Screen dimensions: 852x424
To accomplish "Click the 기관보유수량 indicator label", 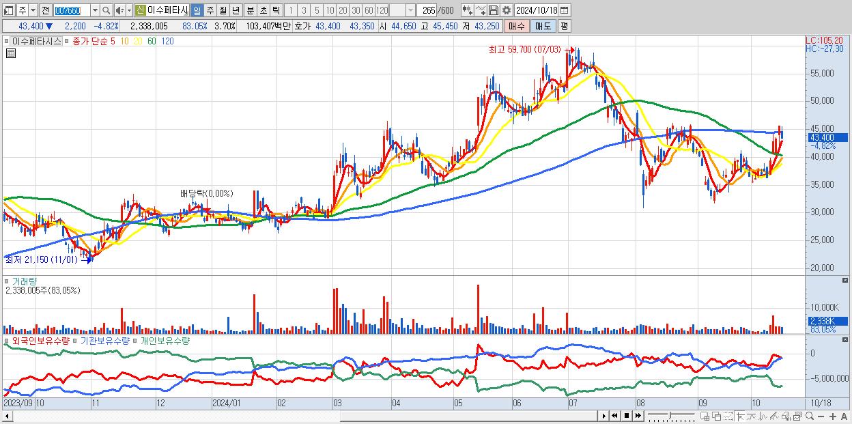I will (x=104, y=340).
